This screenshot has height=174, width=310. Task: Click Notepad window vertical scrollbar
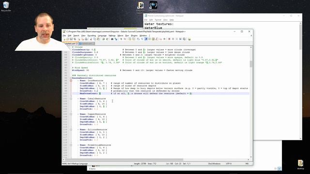click(x=301, y=81)
